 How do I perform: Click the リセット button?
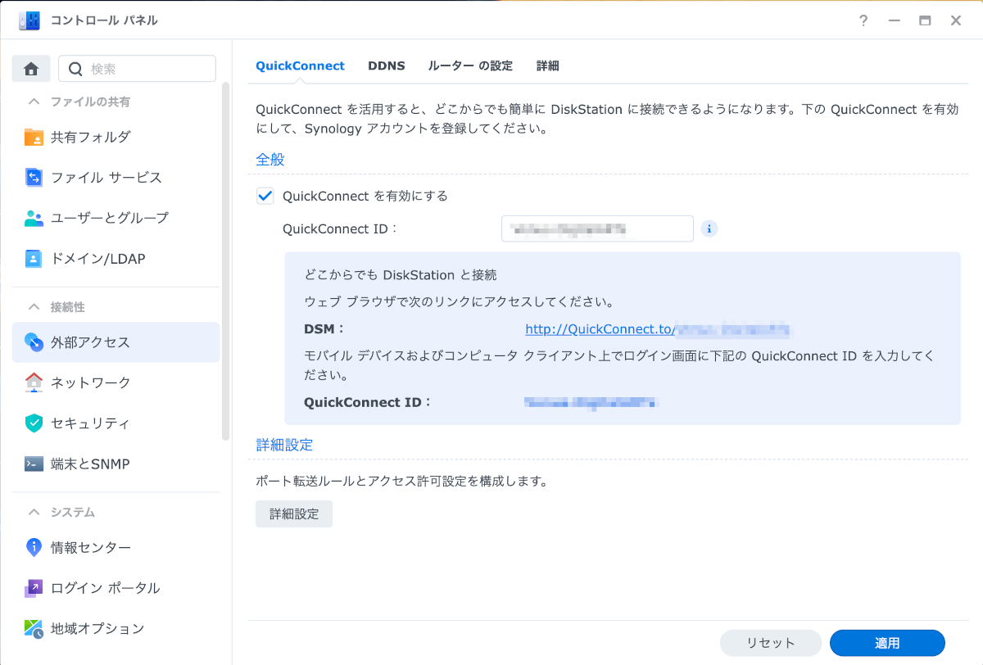coord(770,643)
